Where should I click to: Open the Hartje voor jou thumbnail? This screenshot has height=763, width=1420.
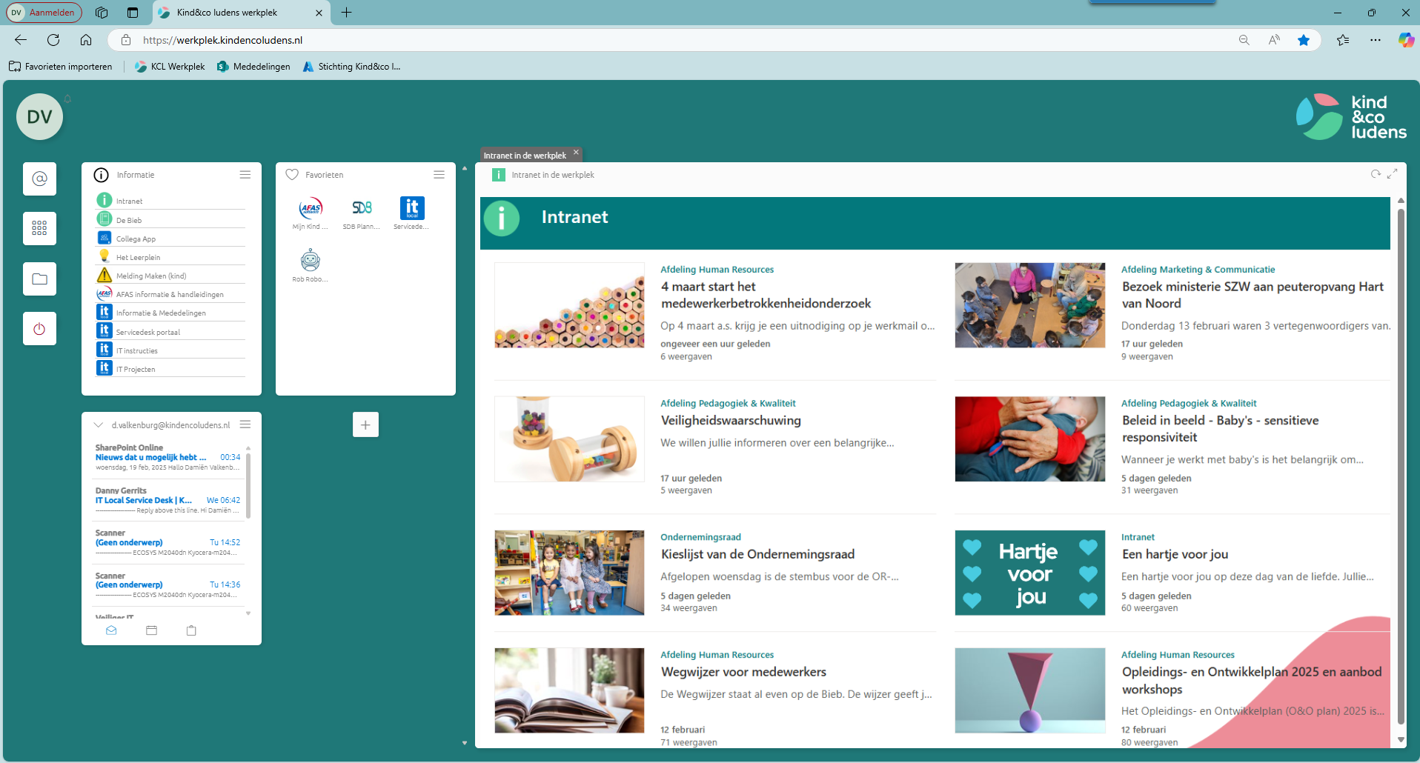1029,573
